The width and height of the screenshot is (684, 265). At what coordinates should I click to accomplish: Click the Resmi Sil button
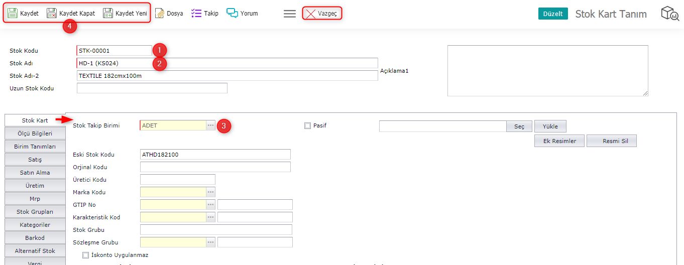click(611, 141)
